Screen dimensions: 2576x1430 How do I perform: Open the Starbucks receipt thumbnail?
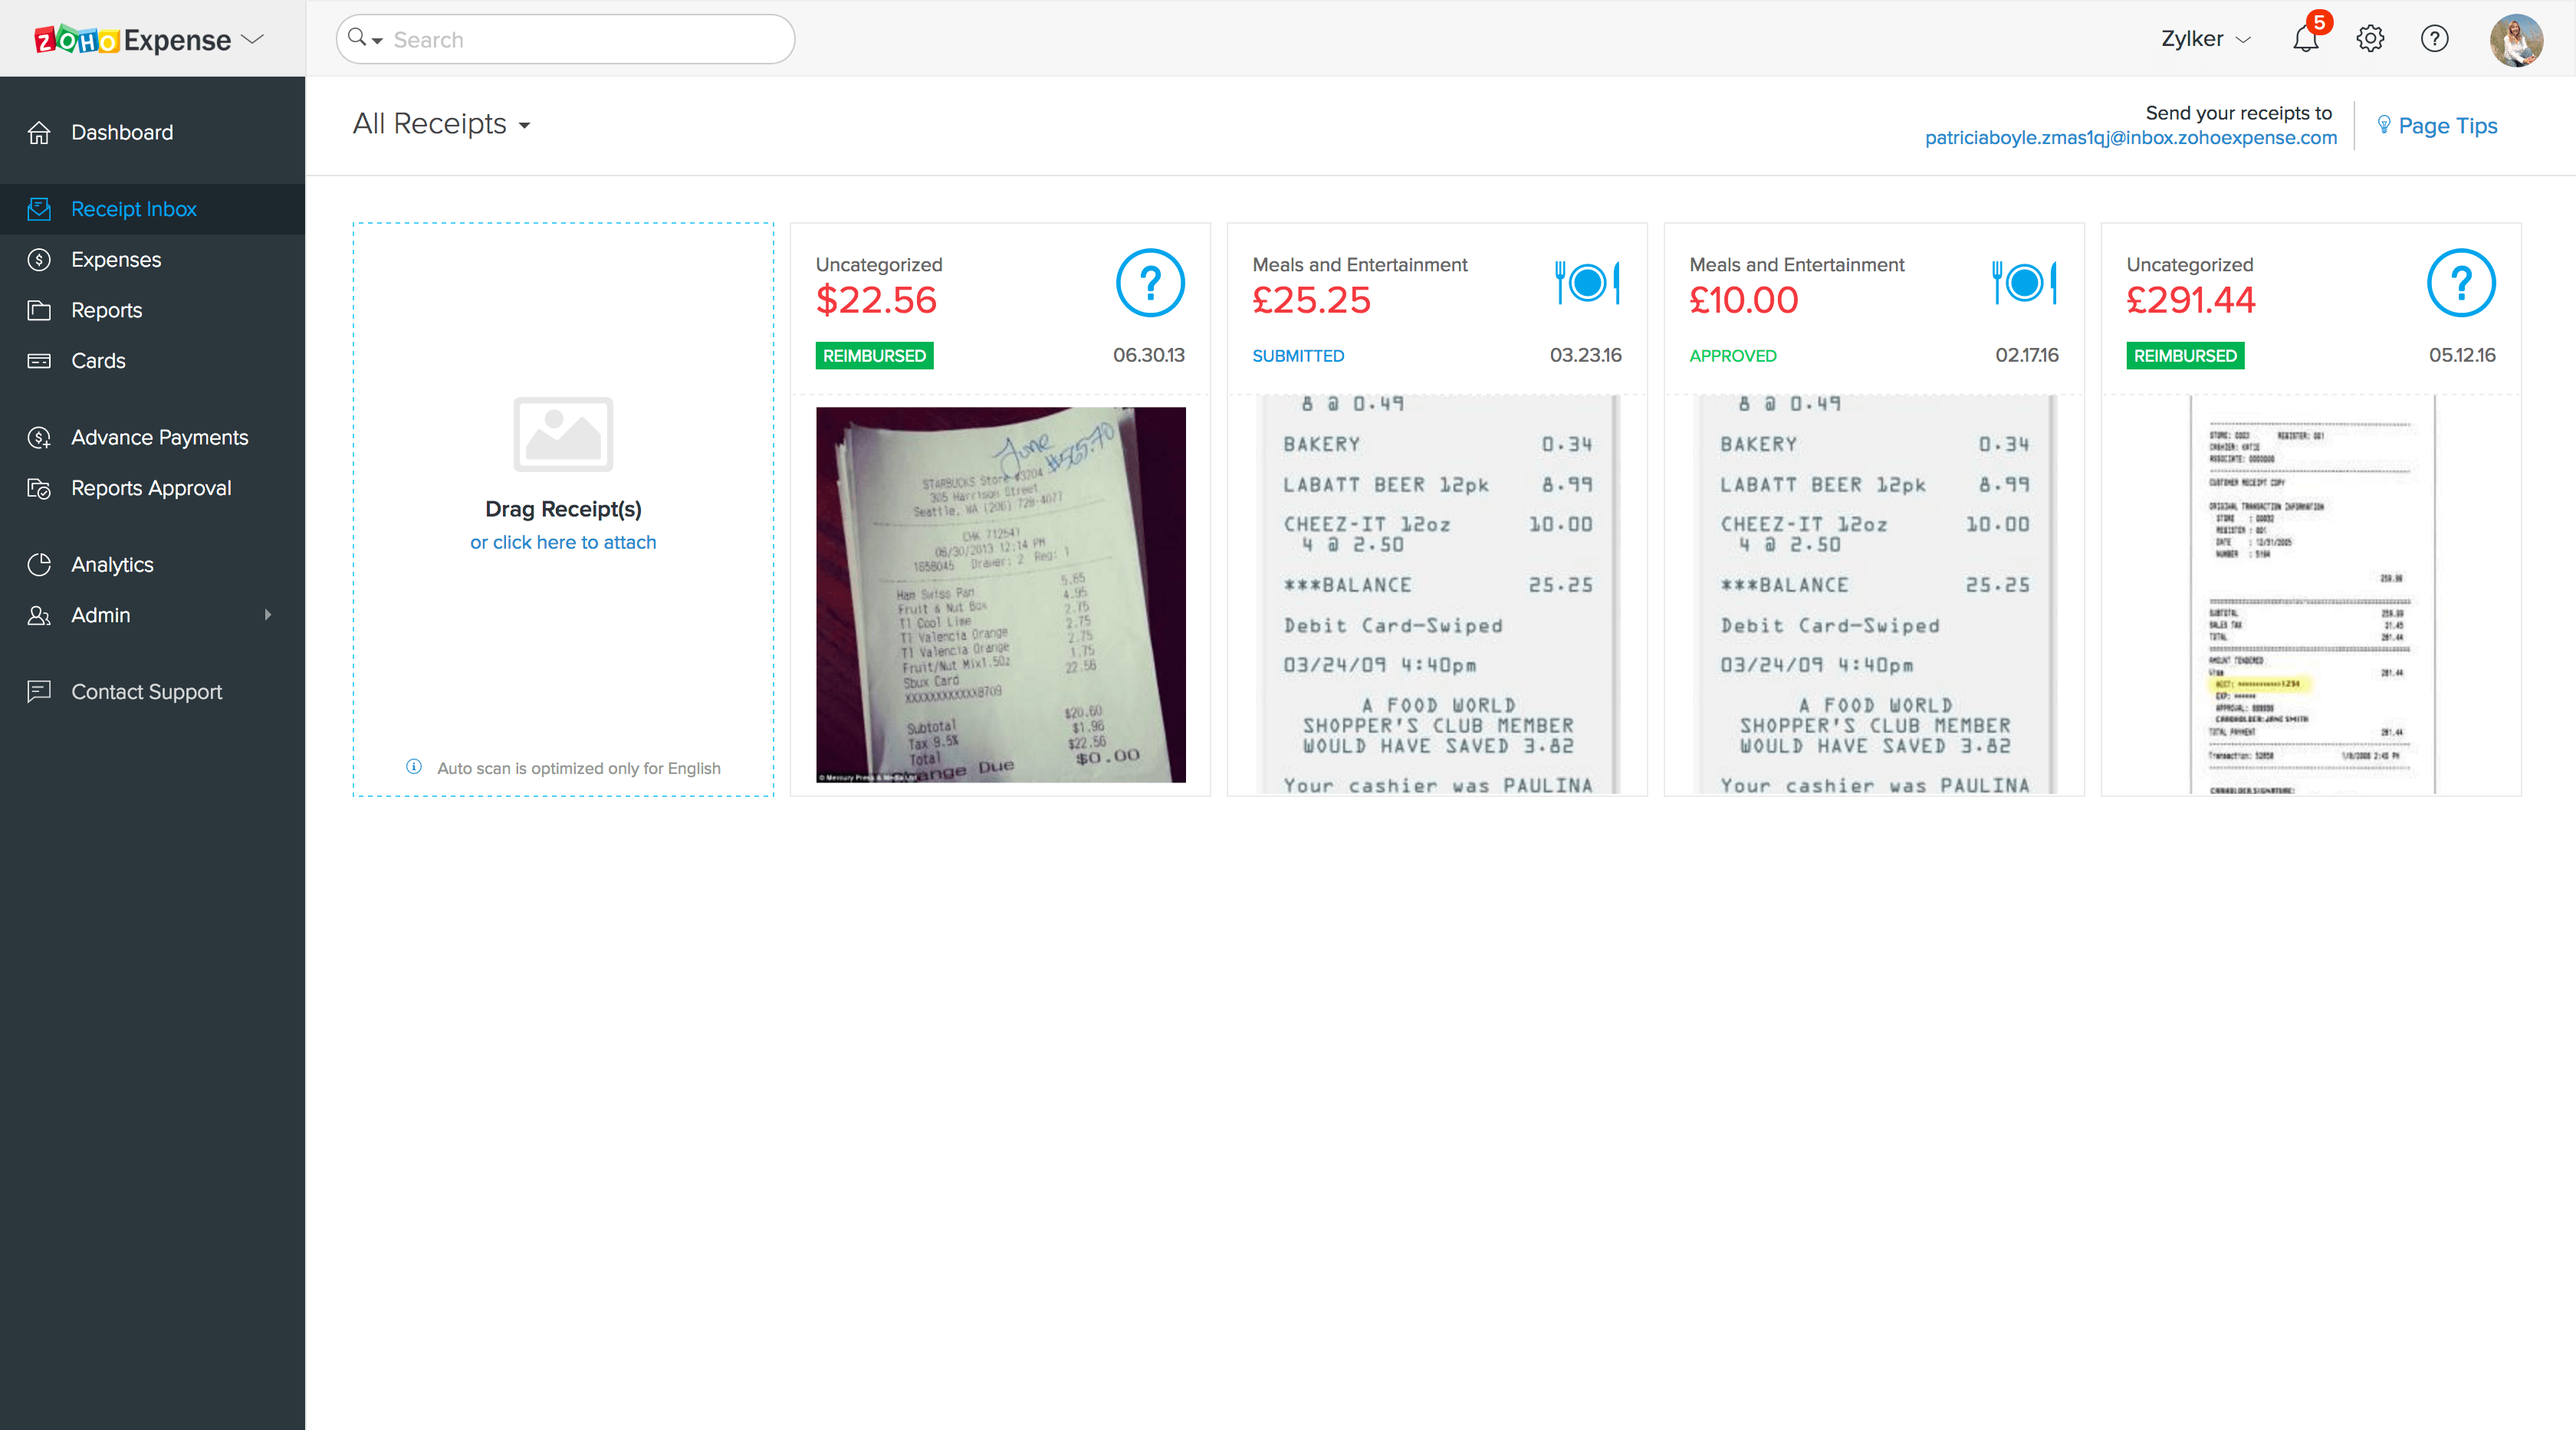pyautogui.click(x=1000, y=594)
